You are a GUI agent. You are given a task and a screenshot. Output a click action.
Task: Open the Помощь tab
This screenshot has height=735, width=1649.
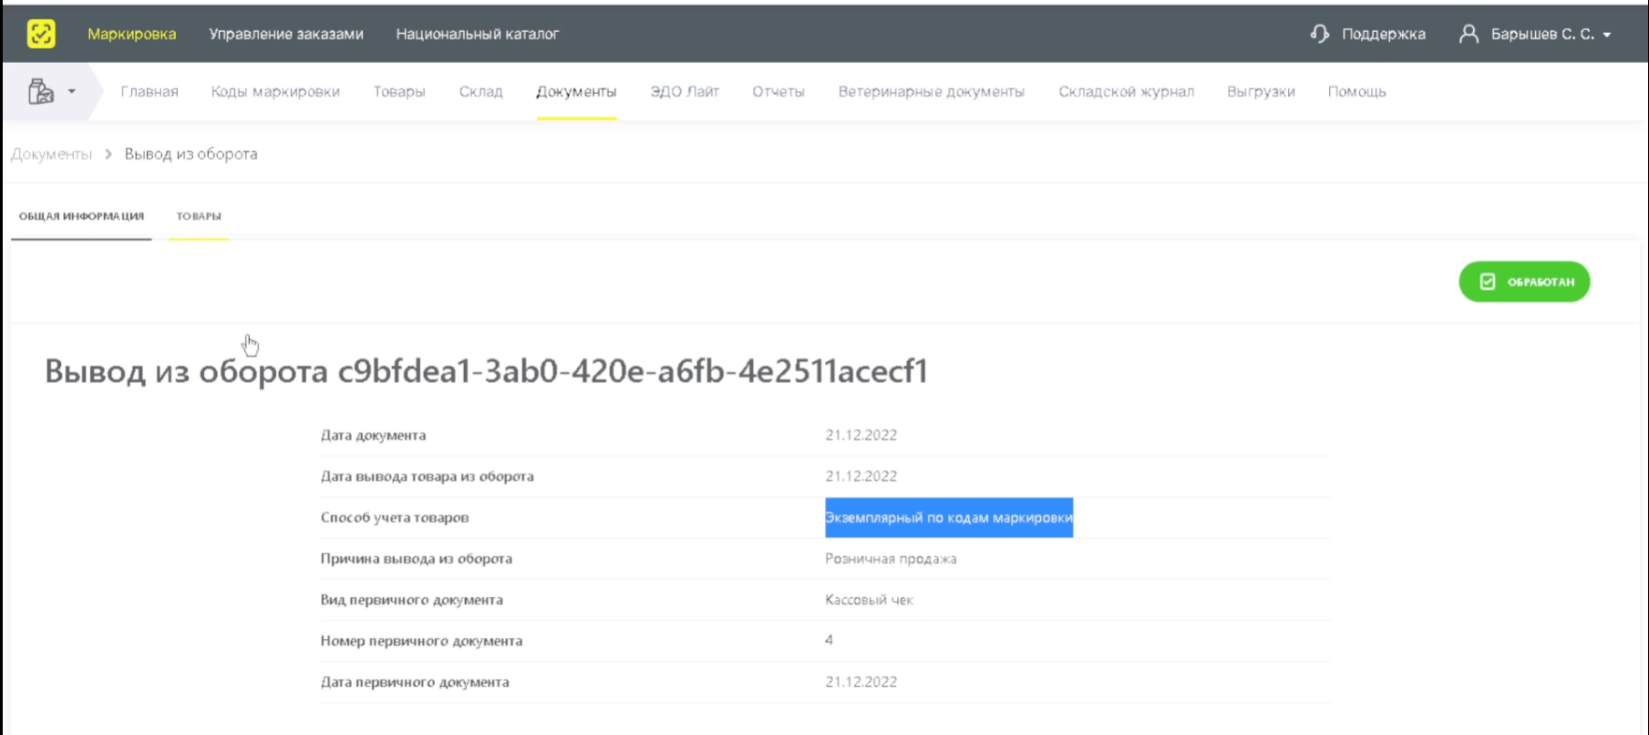pos(1357,91)
